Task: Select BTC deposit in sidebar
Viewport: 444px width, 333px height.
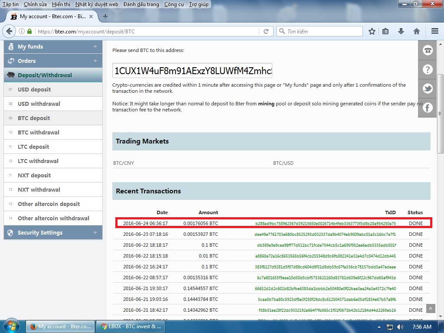Action: click(53, 118)
